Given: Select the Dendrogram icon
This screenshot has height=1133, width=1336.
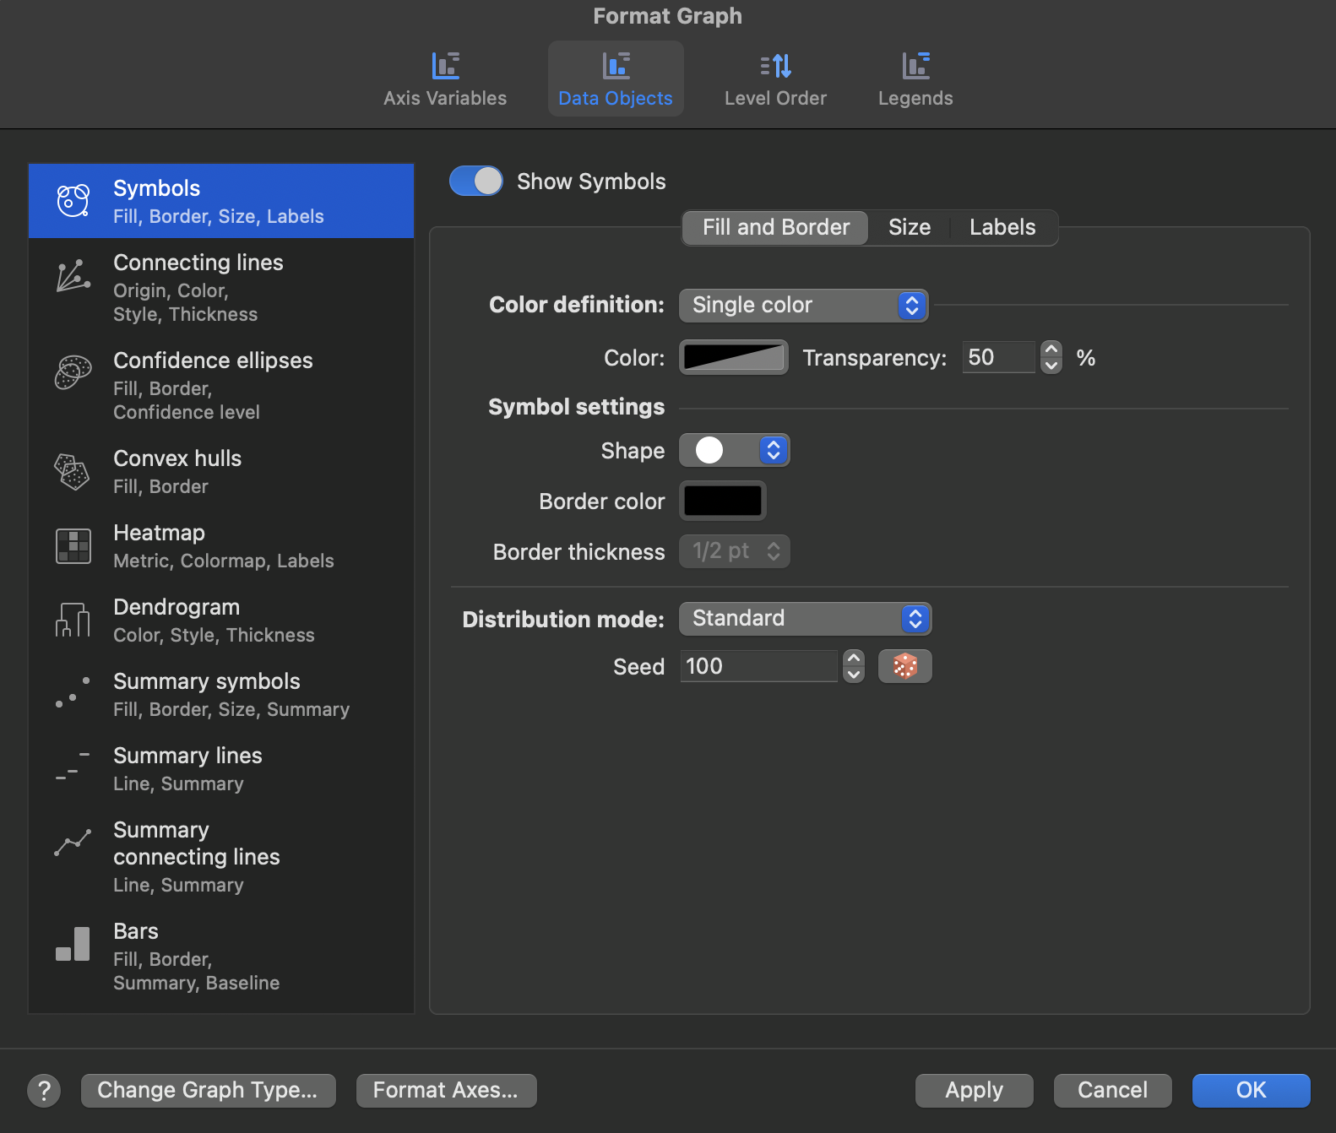Looking at the screenshot, I should pos(73,620).
